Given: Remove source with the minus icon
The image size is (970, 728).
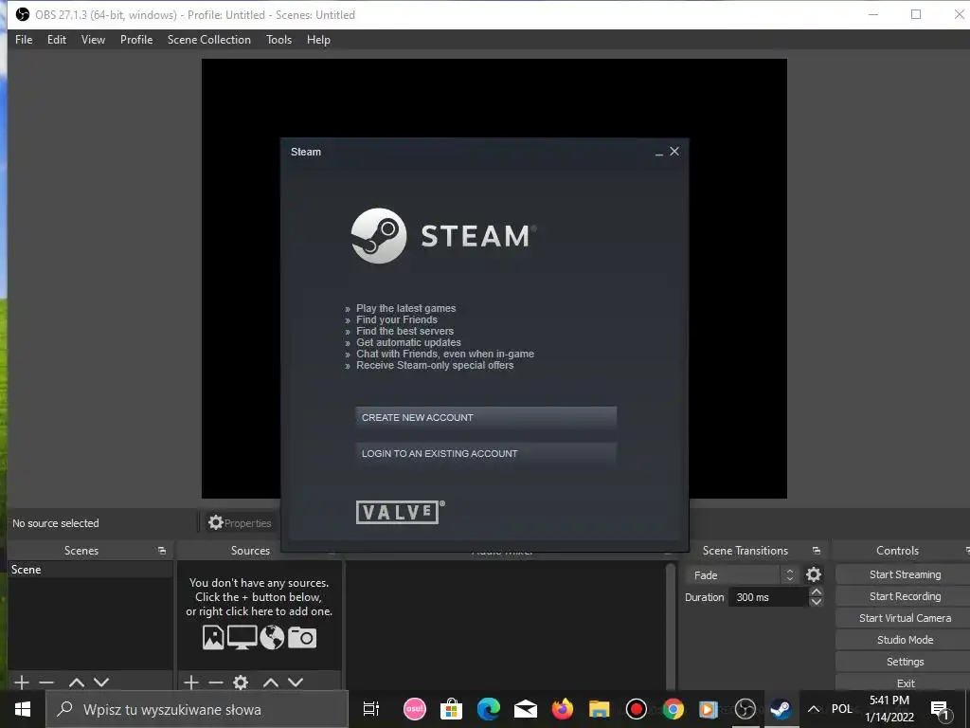Looking at the screenshot, I should 216,682.
